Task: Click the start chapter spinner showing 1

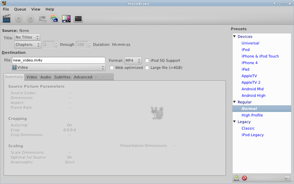Action: pyautogui.click(x=50, y=45)
